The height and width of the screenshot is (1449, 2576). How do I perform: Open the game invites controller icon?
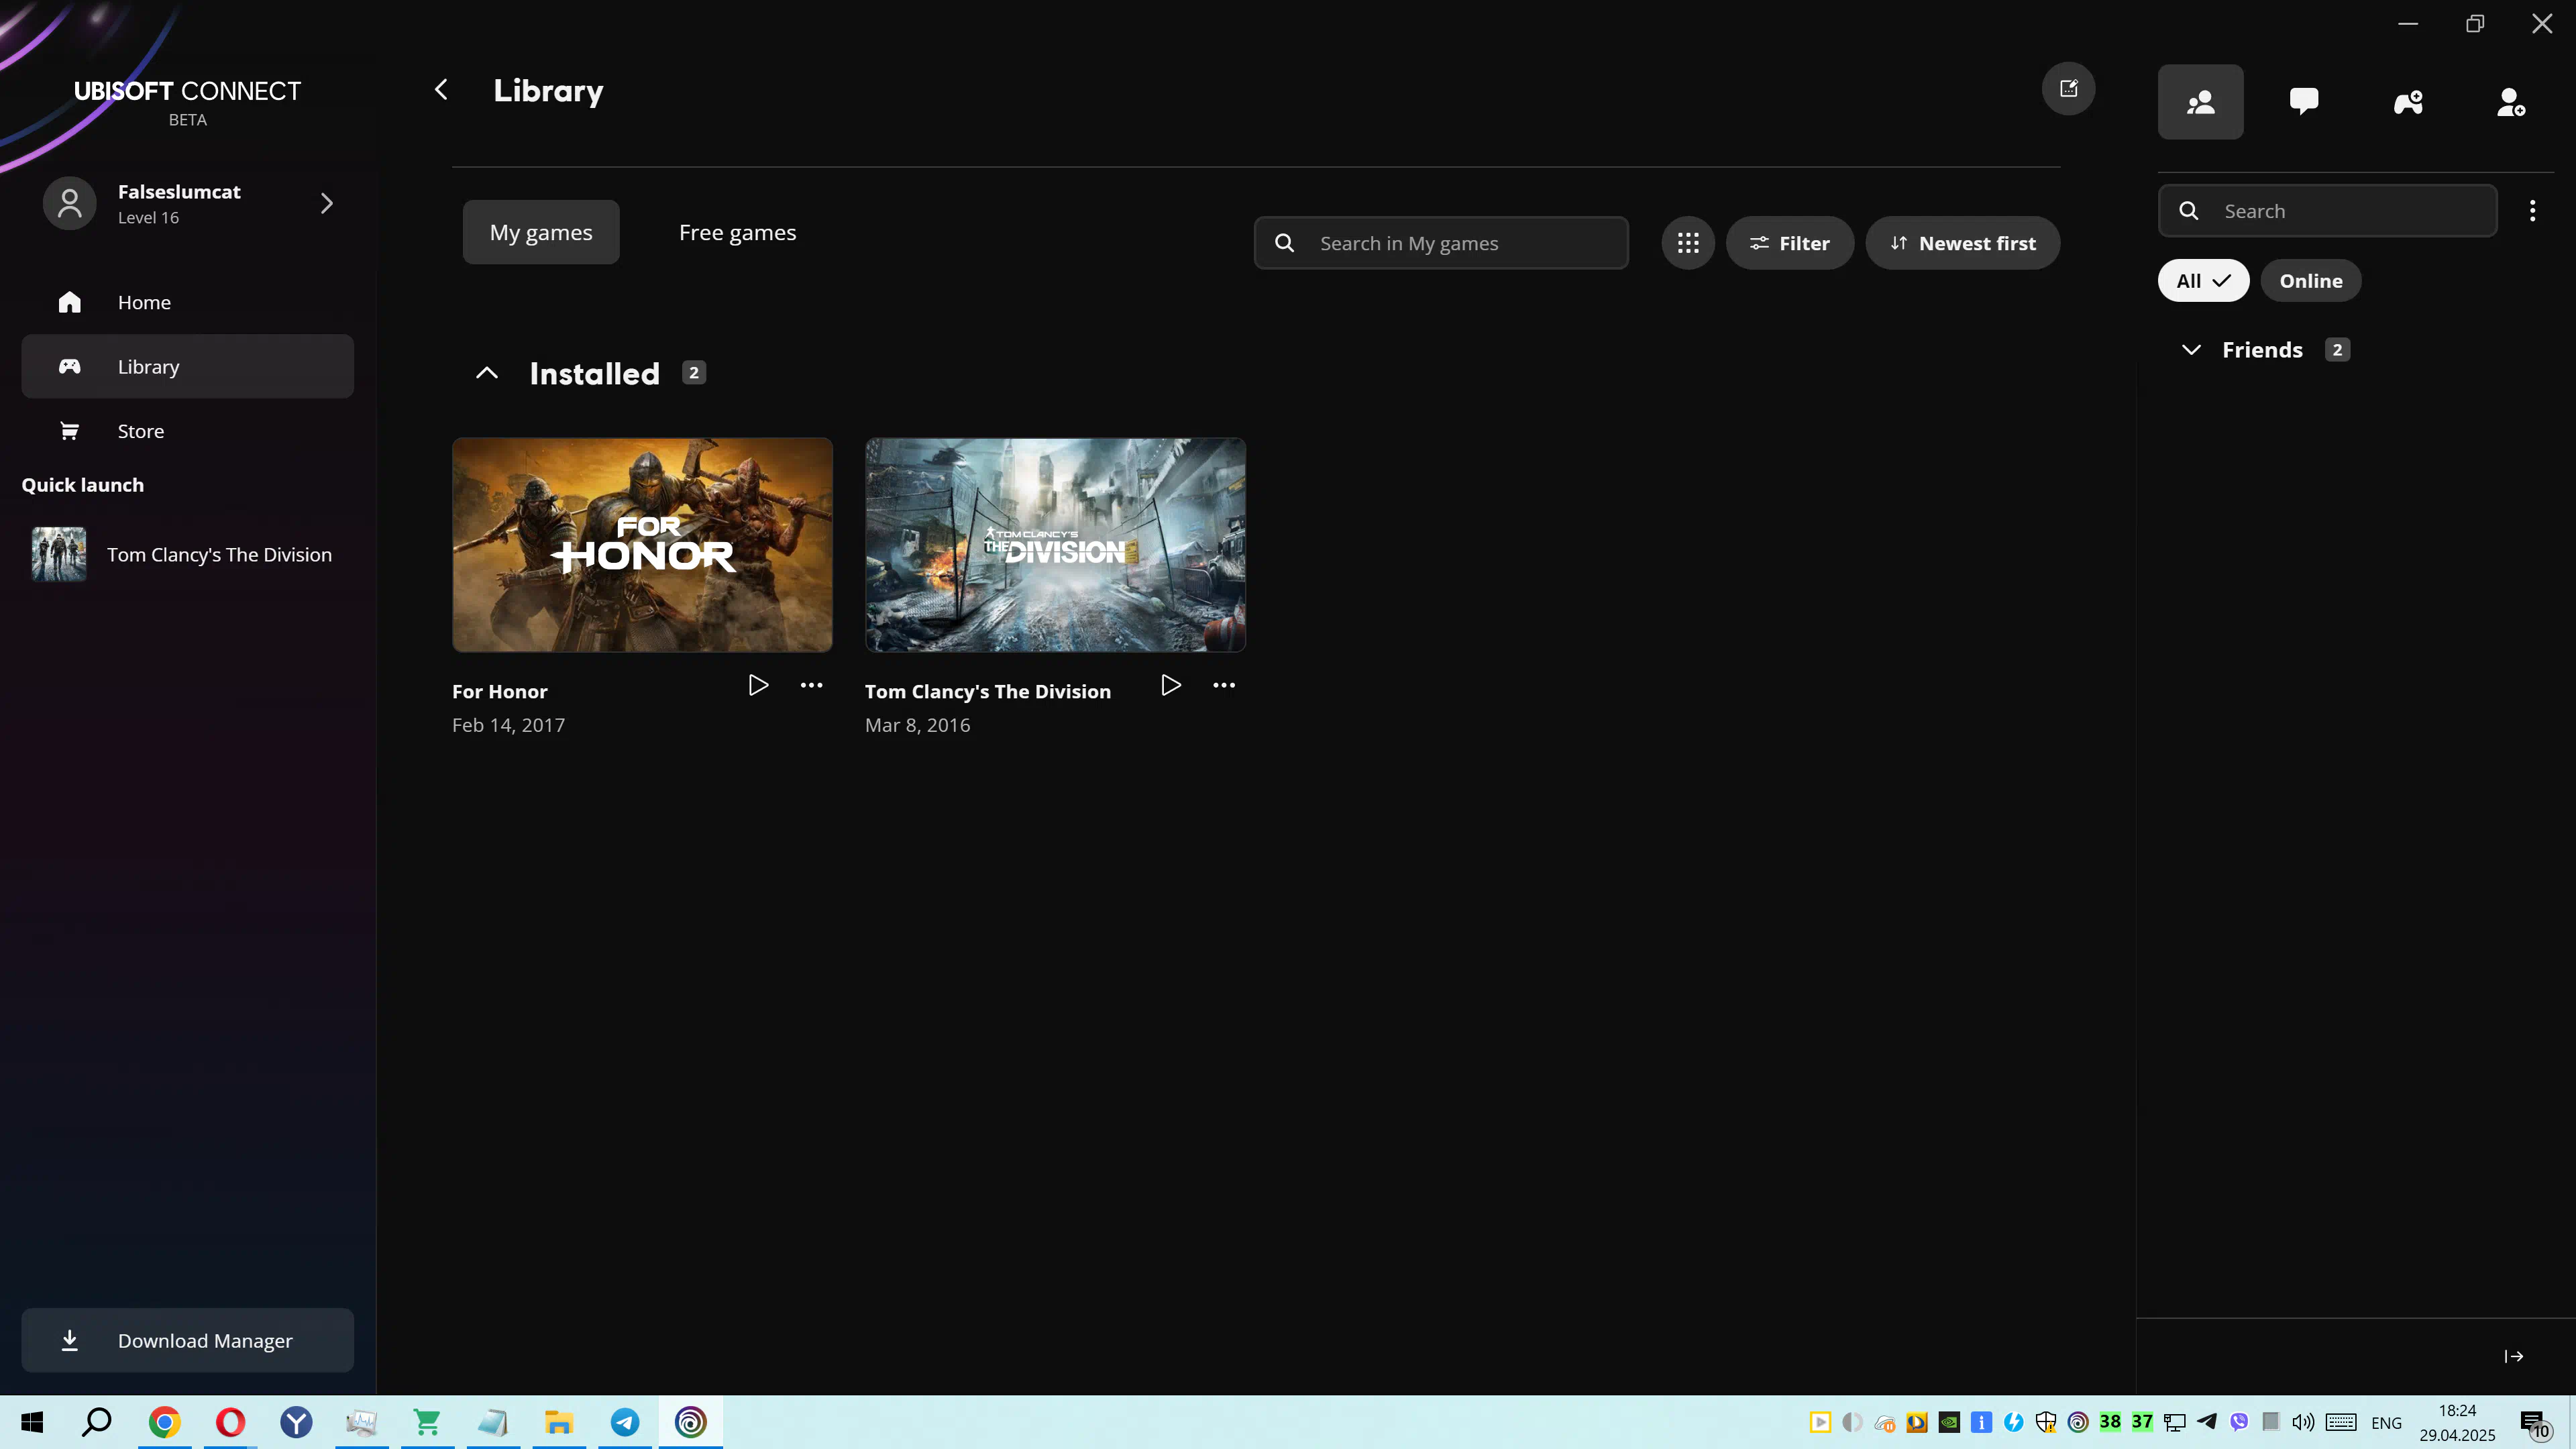[2408, 102]
